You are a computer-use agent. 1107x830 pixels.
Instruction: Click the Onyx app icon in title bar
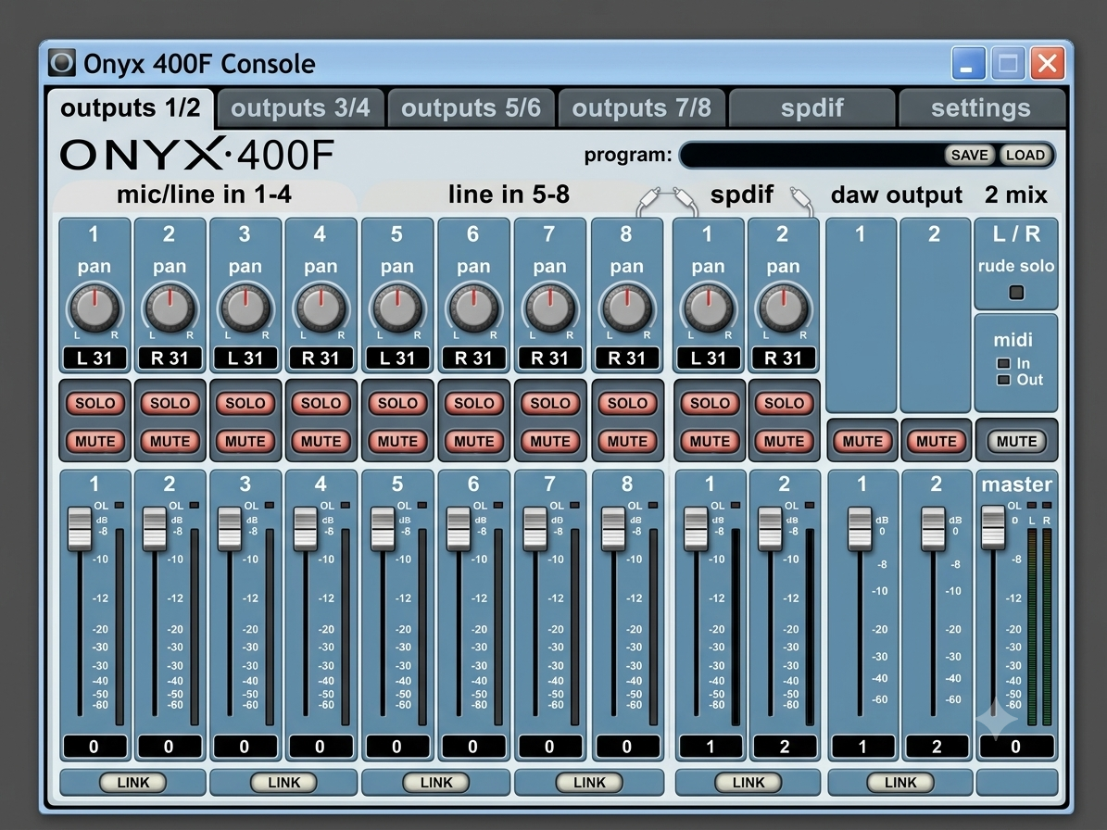point(62,63)
